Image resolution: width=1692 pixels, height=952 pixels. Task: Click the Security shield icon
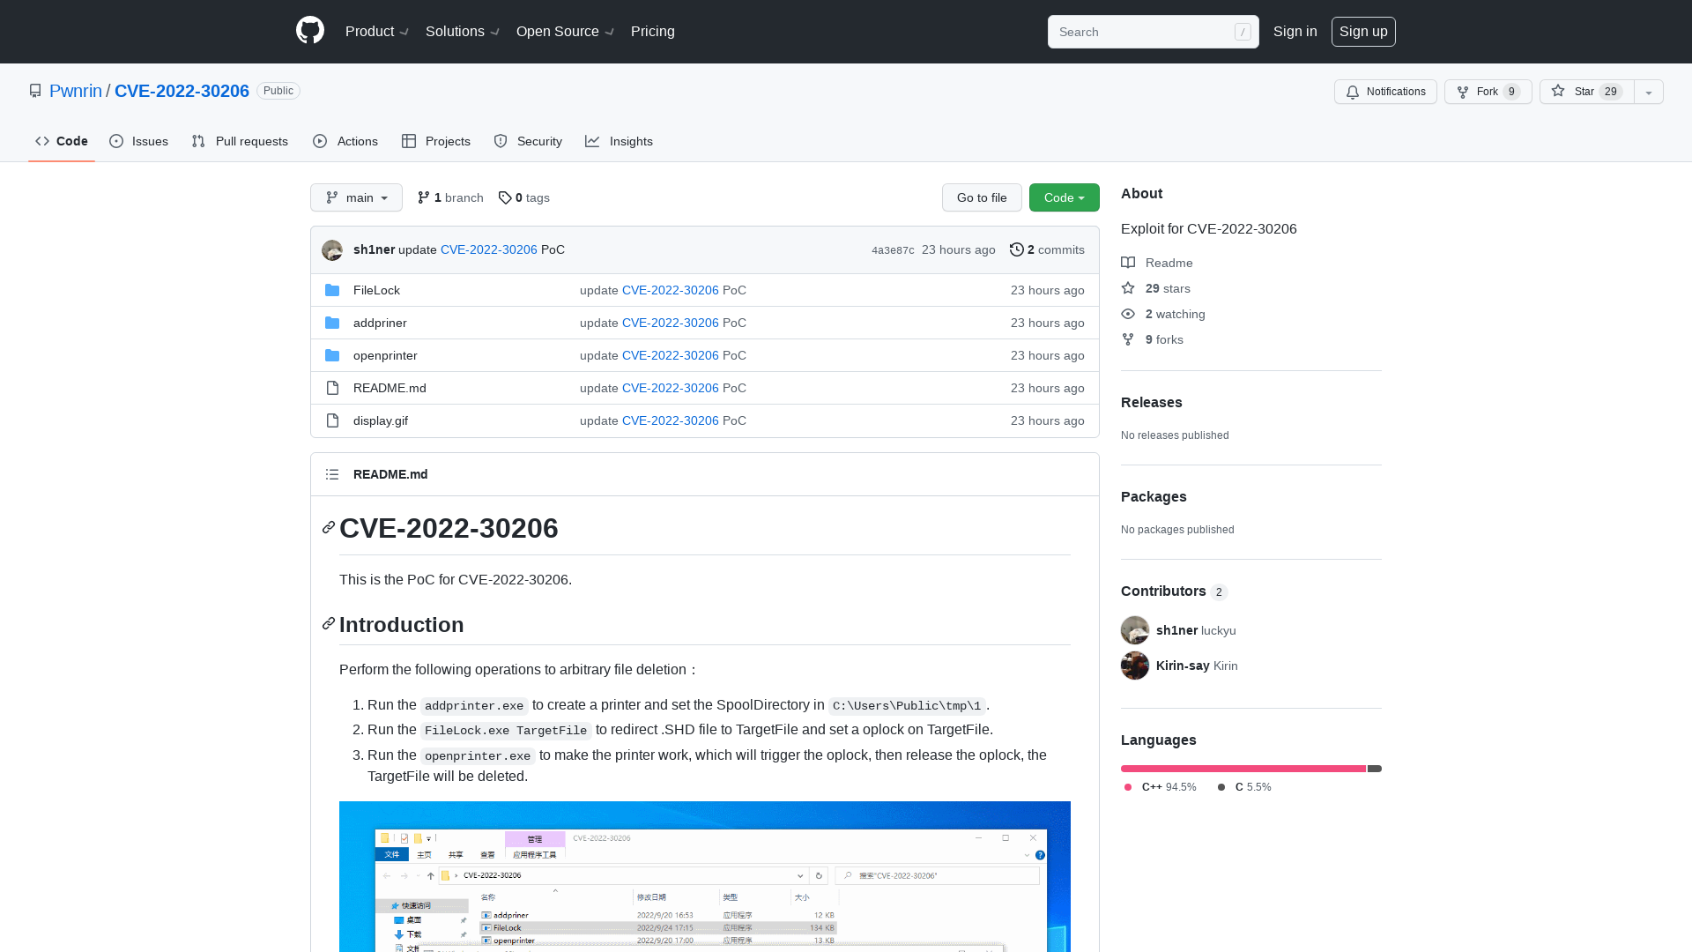coord(501,141)
